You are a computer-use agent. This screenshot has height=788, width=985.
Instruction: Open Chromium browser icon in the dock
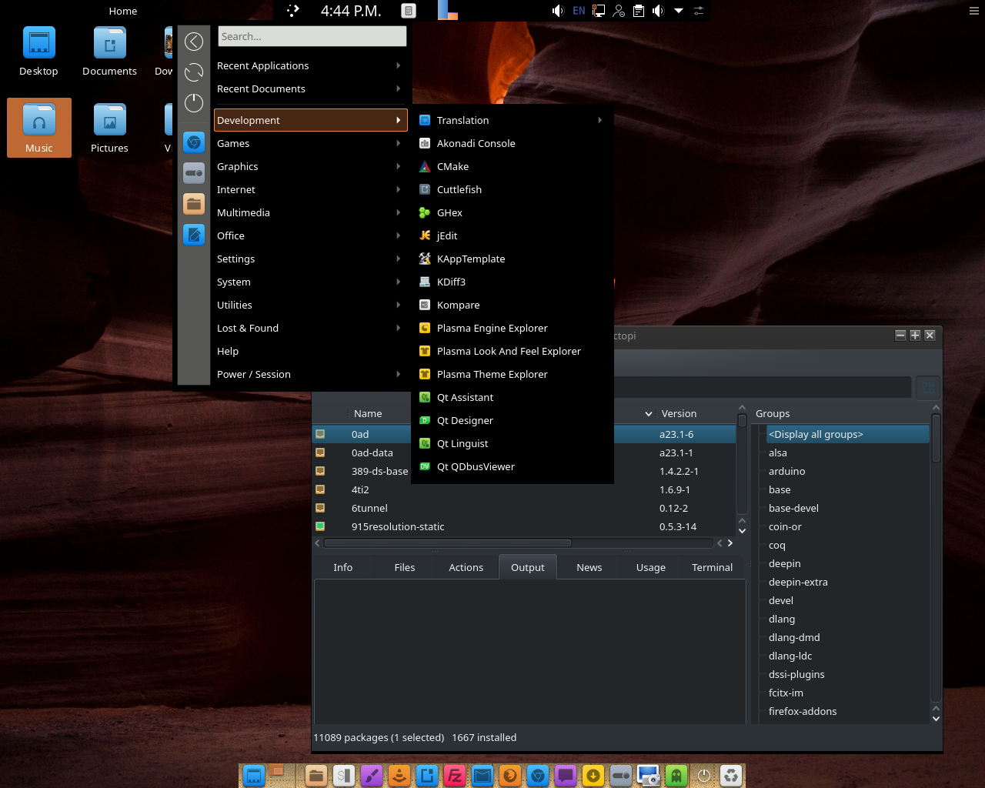tap(538, 776)
